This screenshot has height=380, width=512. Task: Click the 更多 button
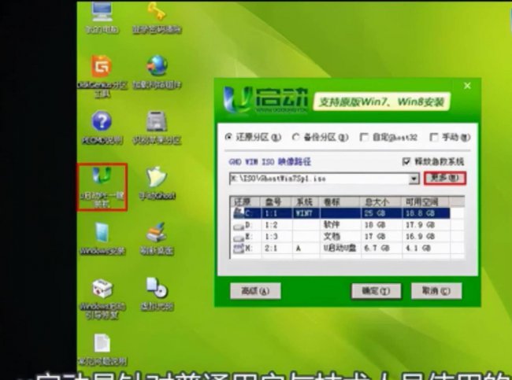(x=445, y=179)
